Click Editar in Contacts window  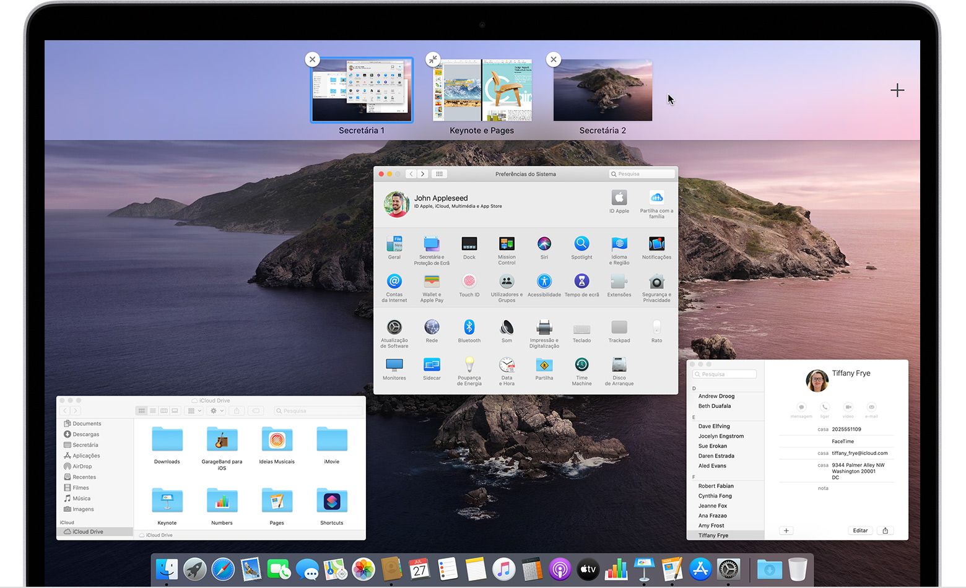[x=860, y=530]
